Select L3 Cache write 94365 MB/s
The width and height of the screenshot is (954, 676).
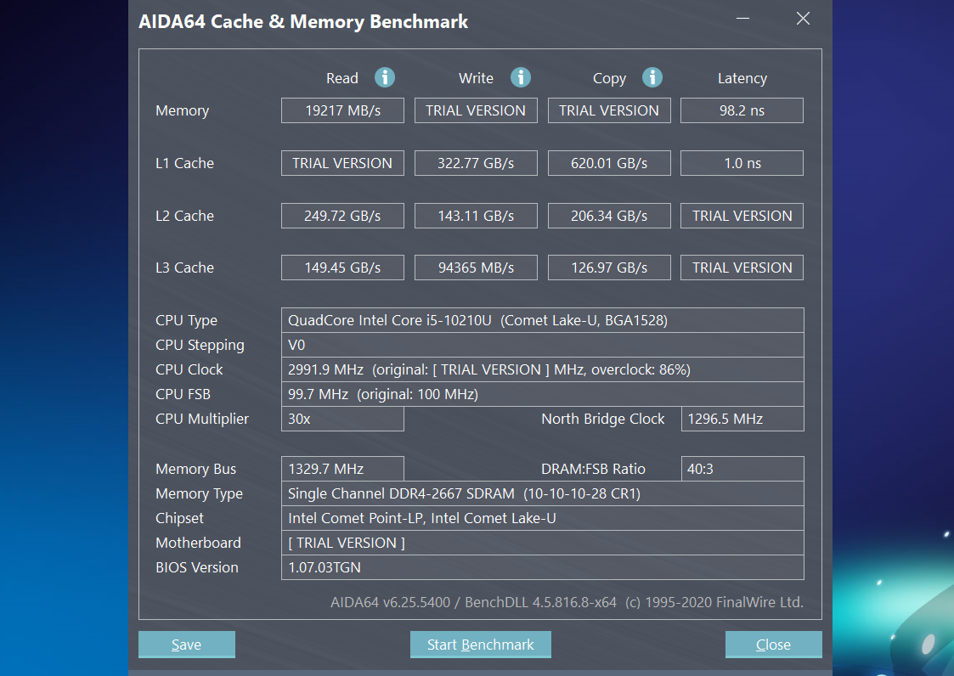pyautogui.click(x=476, y=268)
